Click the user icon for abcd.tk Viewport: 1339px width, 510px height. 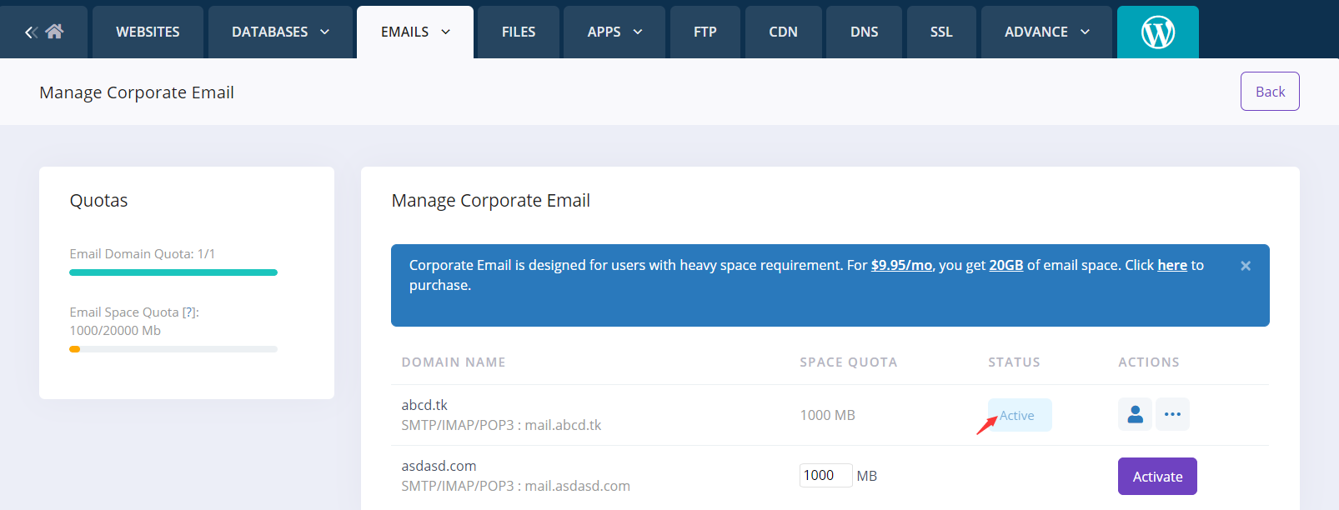(x=1135, y=414)
